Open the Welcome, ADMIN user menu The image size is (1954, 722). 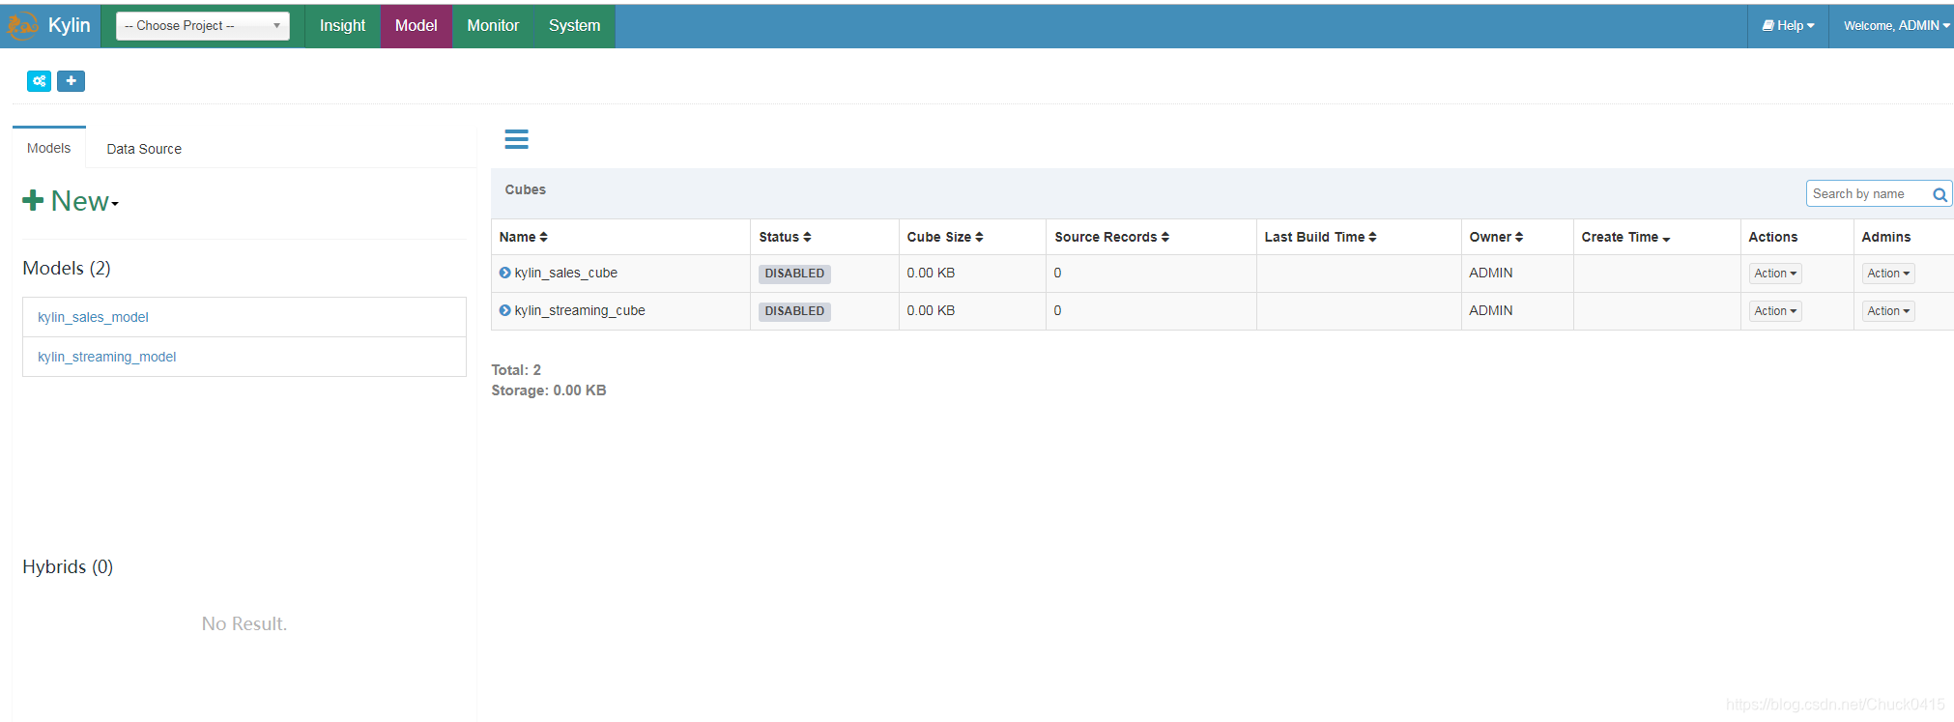point(1896,25)
